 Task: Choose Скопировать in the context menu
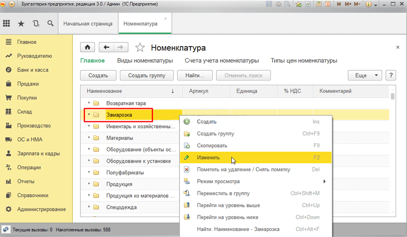(x=212, y=145)
